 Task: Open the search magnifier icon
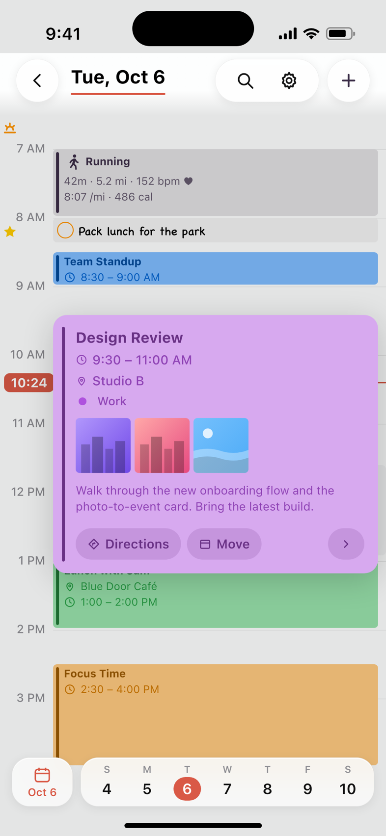point(245,80)
